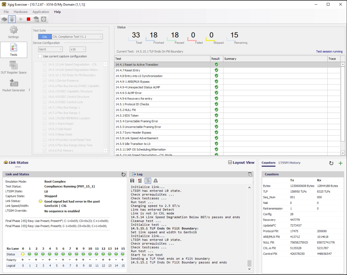Screen dimensions: 347x275
Task: Toggle checkbox for 14.6.1 Device Presence
Action: (45, 81)
